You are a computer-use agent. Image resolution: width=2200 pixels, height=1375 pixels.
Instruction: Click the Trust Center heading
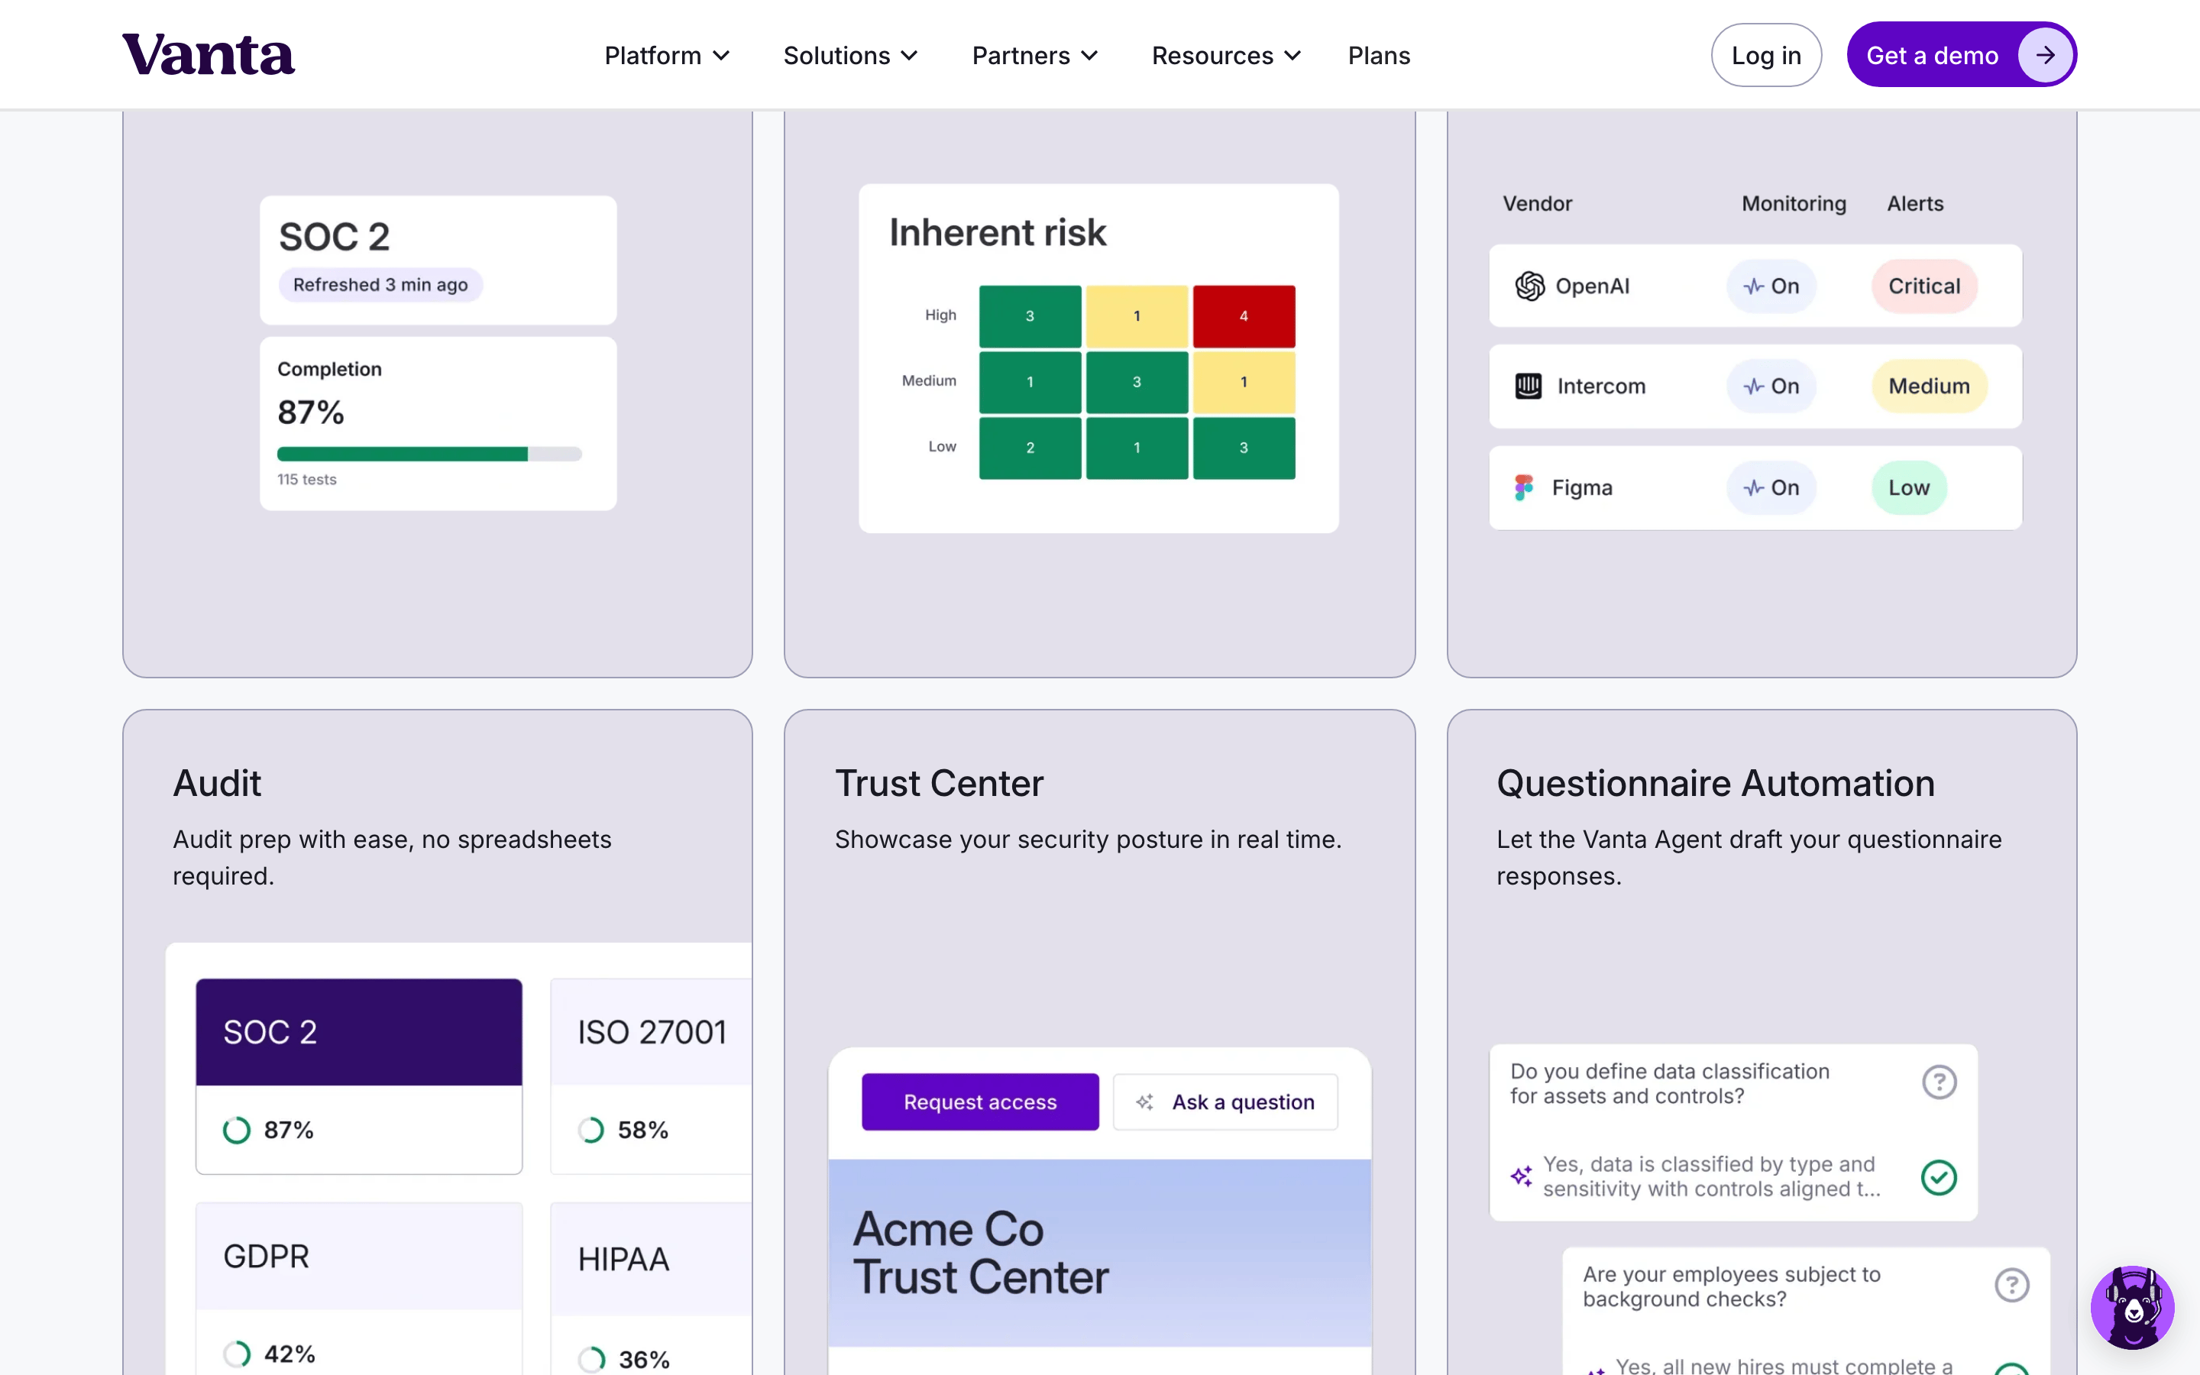click(939, 783)
